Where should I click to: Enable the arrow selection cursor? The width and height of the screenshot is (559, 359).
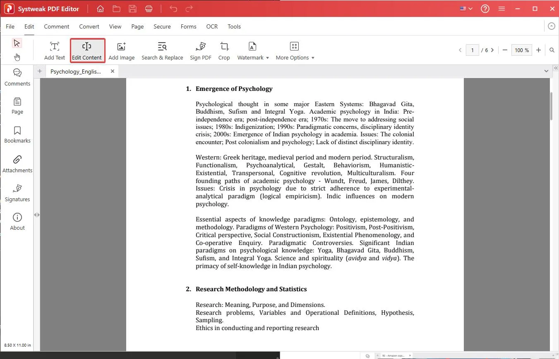pos(17,43)
